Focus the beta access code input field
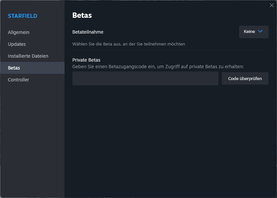 click(x=145, y=78)
